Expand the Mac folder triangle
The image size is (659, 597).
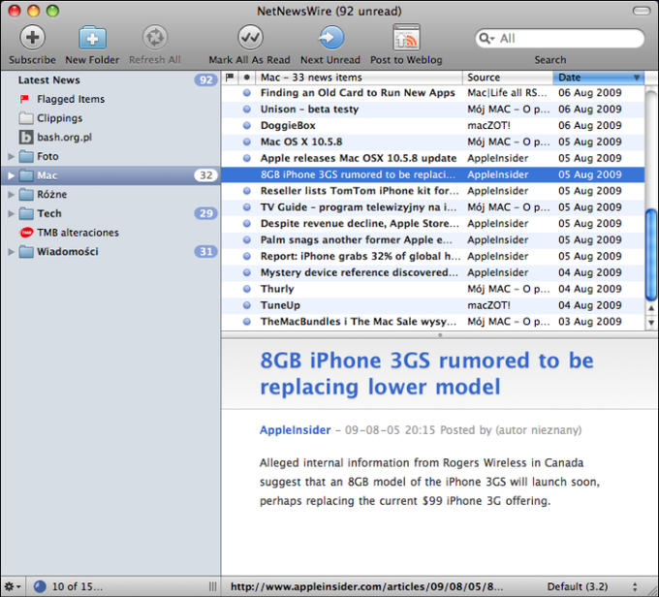[11, 175]
